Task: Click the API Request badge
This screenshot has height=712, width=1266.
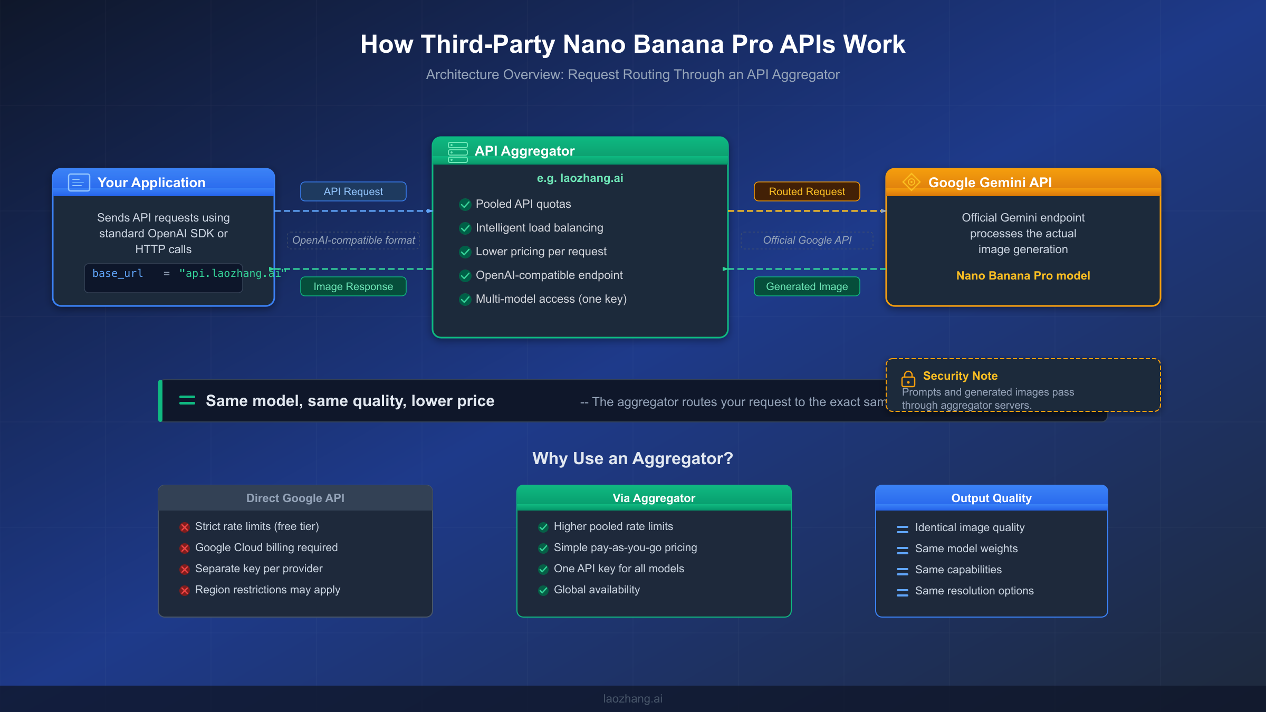Action: [x=353, y=191]
